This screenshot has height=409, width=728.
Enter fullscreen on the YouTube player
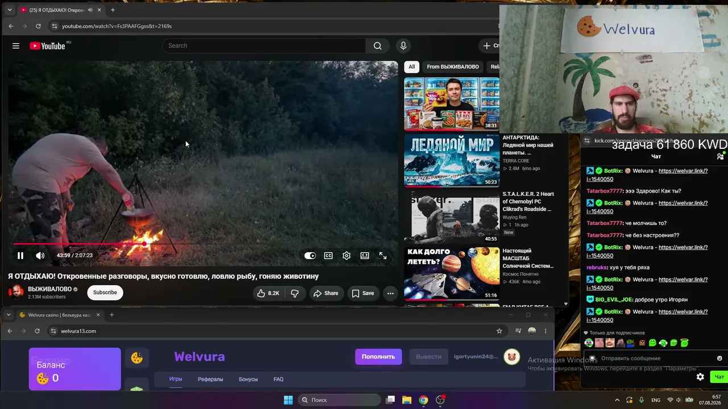tap(383, 256)
